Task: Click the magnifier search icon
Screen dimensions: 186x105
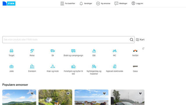Action: (131, 40)
